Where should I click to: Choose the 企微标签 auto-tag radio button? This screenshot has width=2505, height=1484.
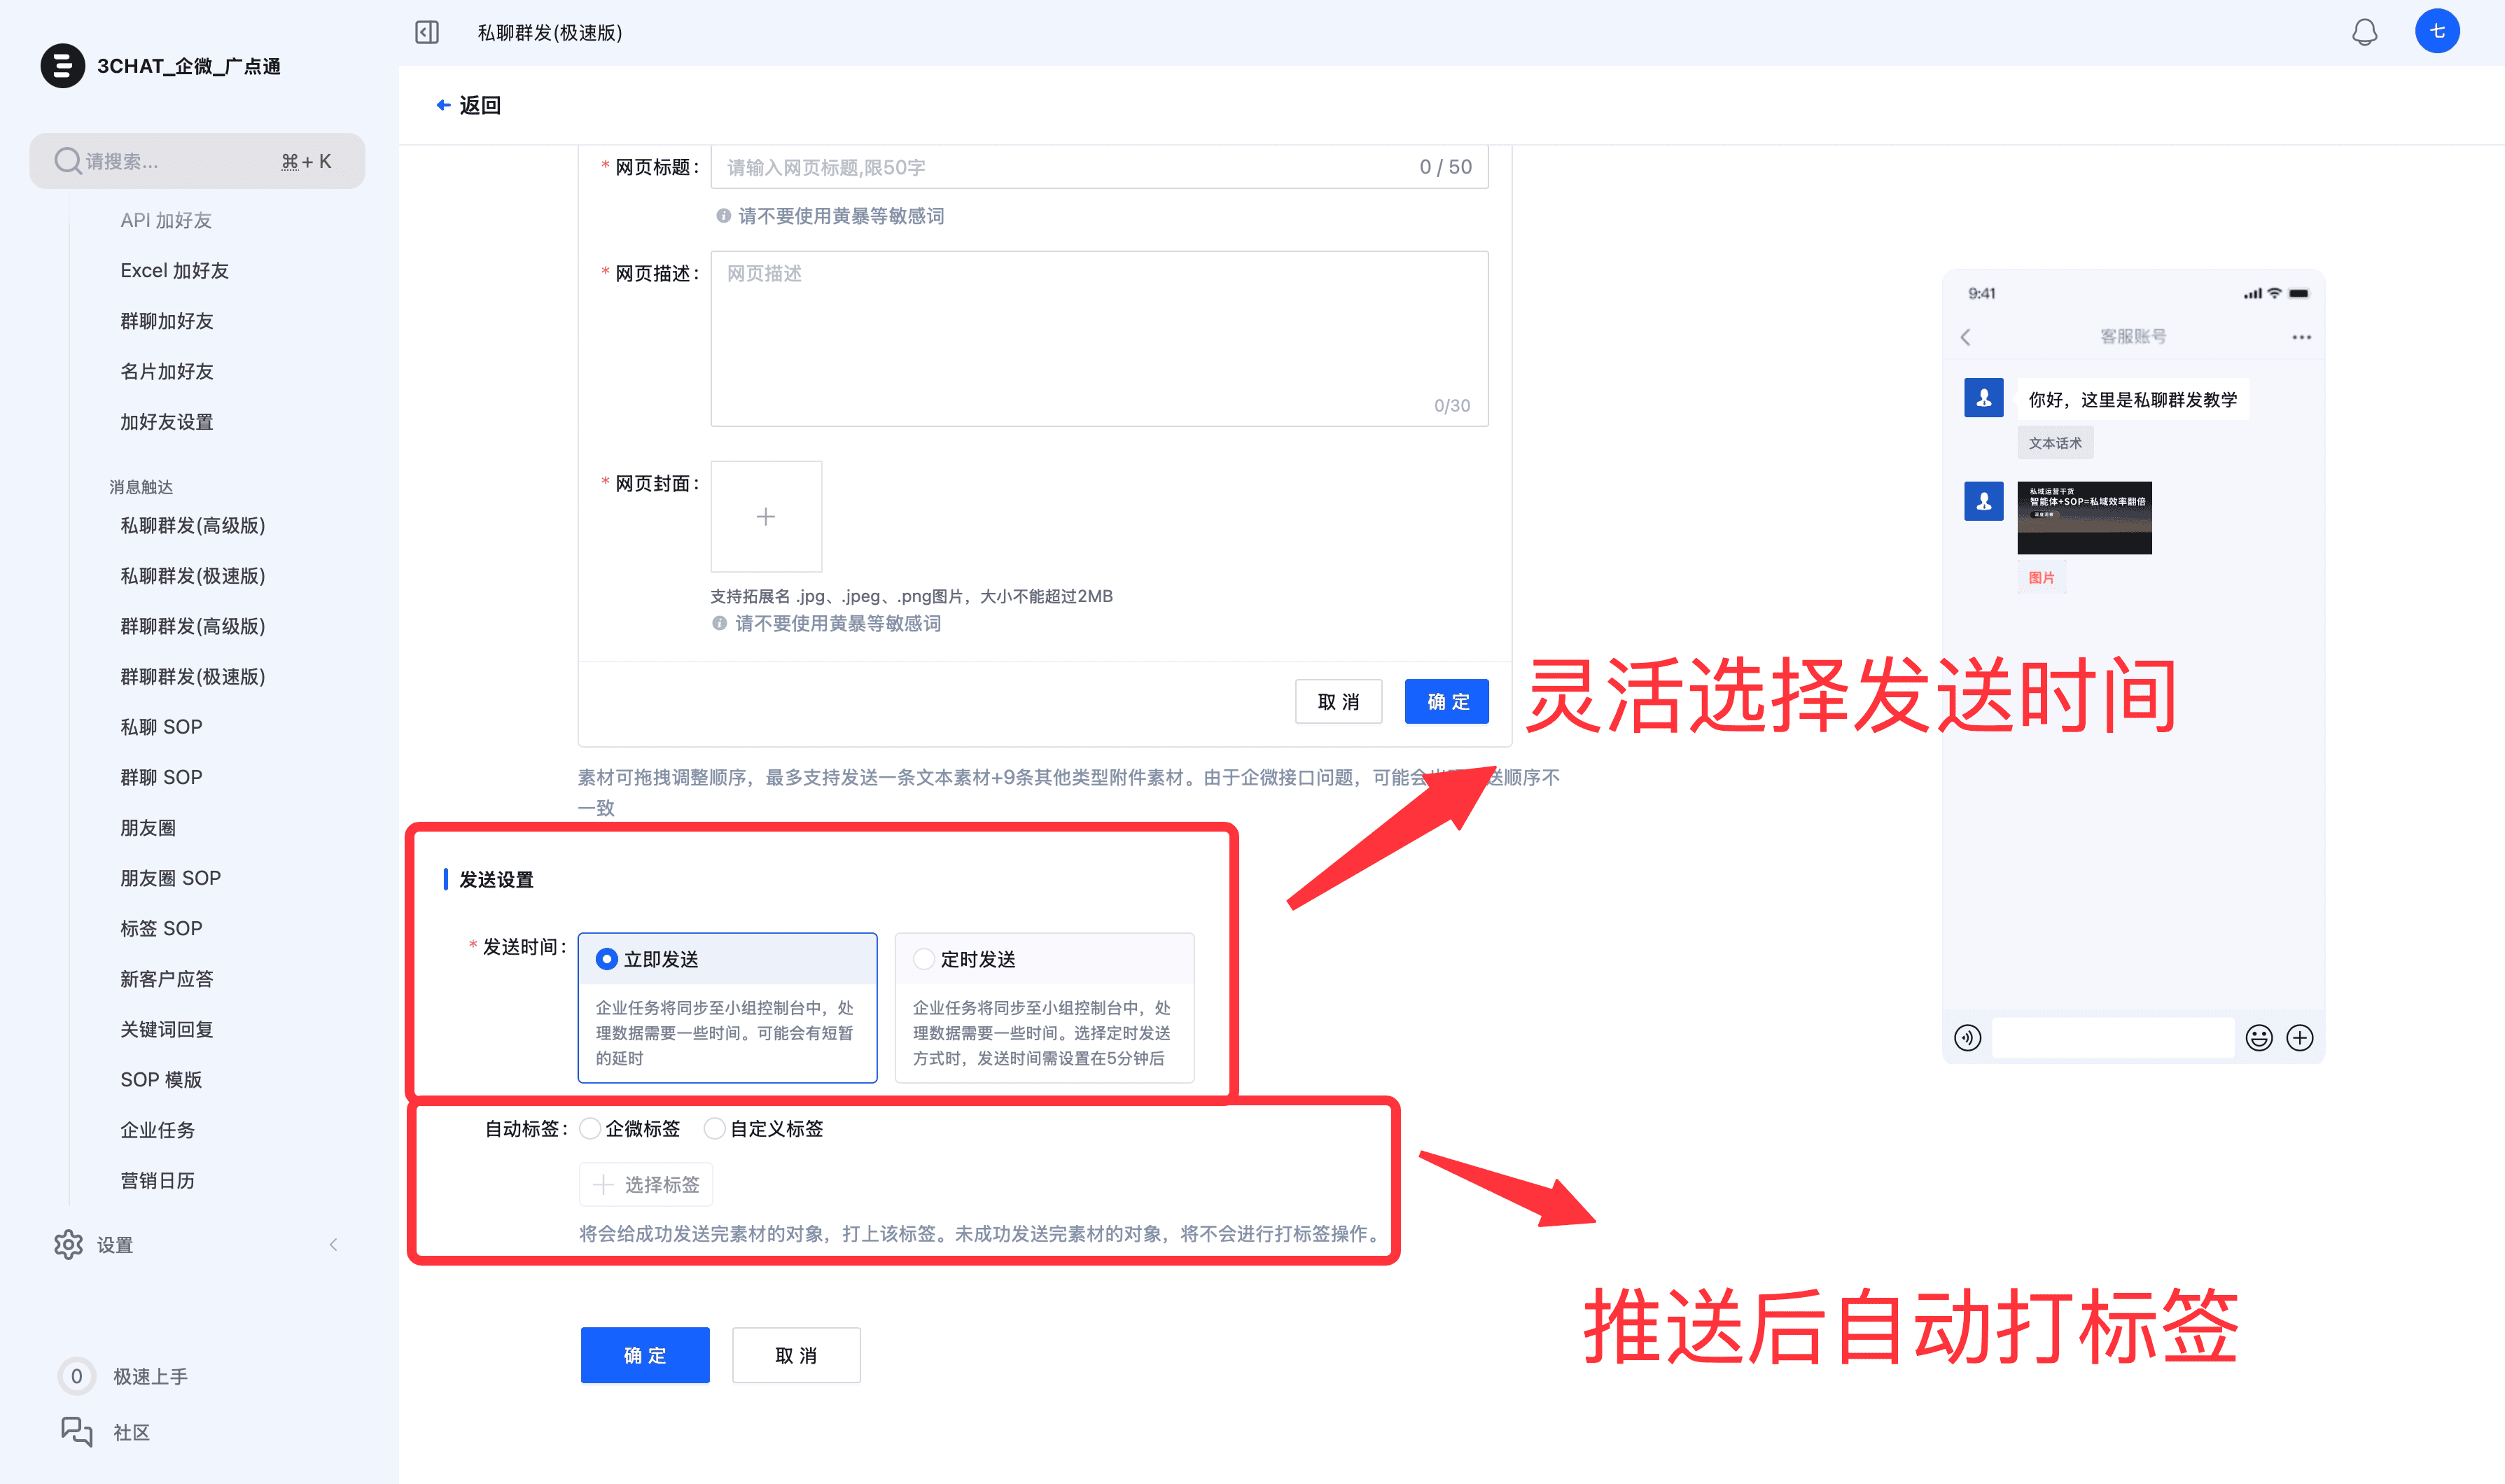(x=591, y=1129)
